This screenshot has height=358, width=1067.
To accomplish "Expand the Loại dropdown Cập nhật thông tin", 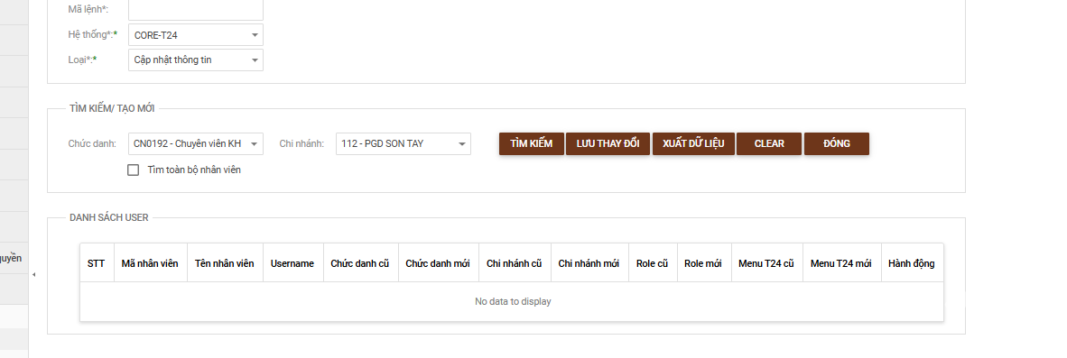I will (195, 60).
